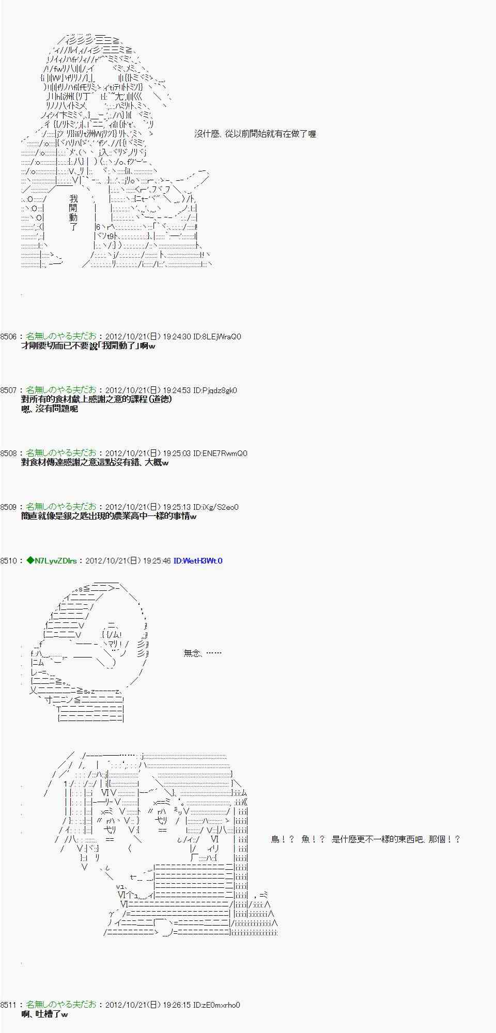This screenshot has height=1033, width=496.
Task: Click the dialogue starting with 沒什麼
Action: [255, 134]
